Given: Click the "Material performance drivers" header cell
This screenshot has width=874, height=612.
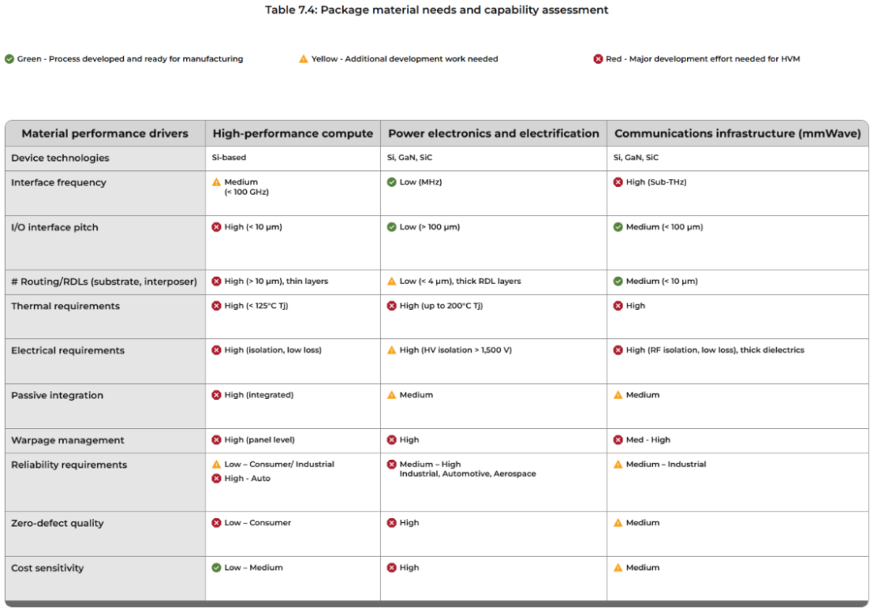Looking at the screenshot, I should tap(104, 134).
